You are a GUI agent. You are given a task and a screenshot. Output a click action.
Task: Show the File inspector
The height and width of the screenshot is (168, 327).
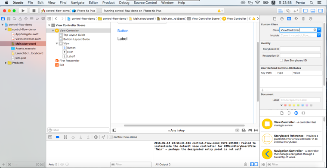pyautogui.click(x=275, y=19)
